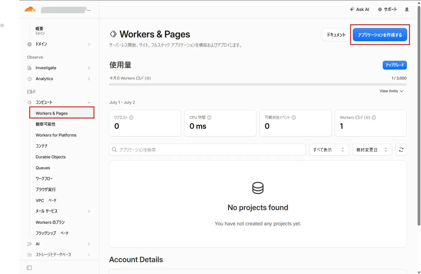This screenshot has width=421, height=274.
Task: Open the user account profile icon
Action: point(407,9)
